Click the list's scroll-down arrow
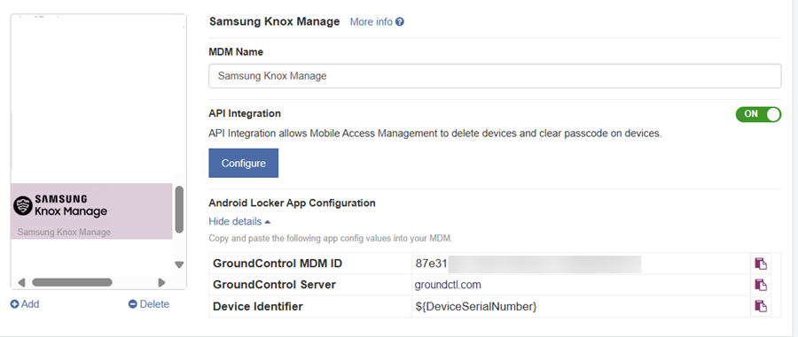Viewport: 798px width, 337px height. coord(179,264)
